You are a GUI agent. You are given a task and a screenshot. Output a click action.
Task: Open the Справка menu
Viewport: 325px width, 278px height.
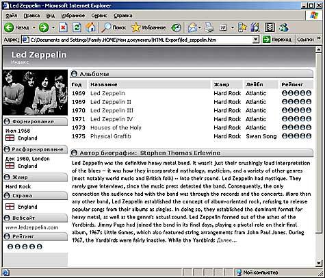click(x=122, y=16)
